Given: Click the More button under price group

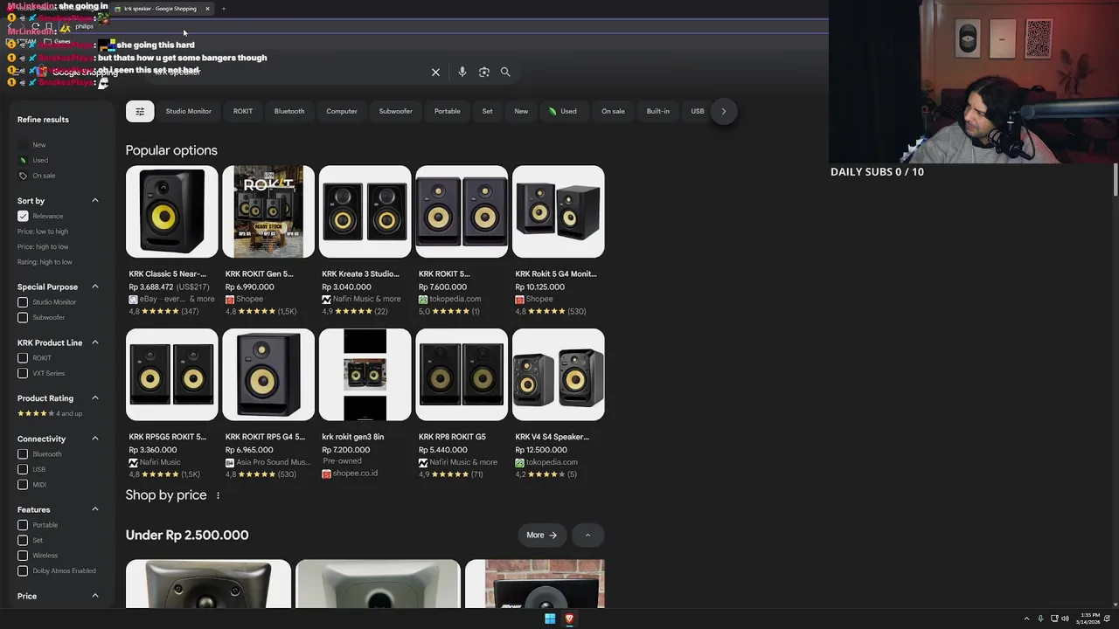Looking at the screenshot, I should pyautogui.click(x=541, y=535).
